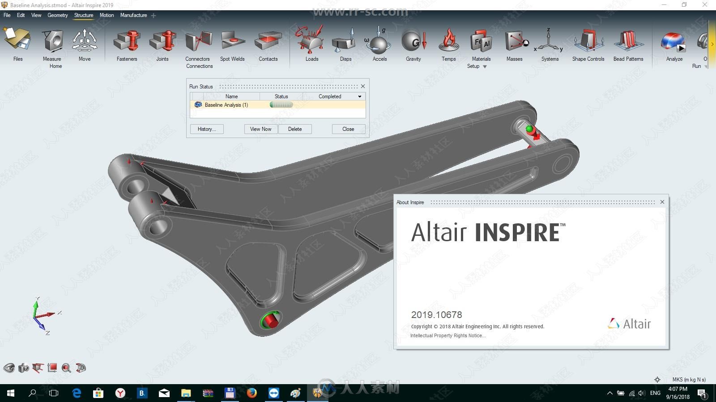Sort by Name column header

231,96
